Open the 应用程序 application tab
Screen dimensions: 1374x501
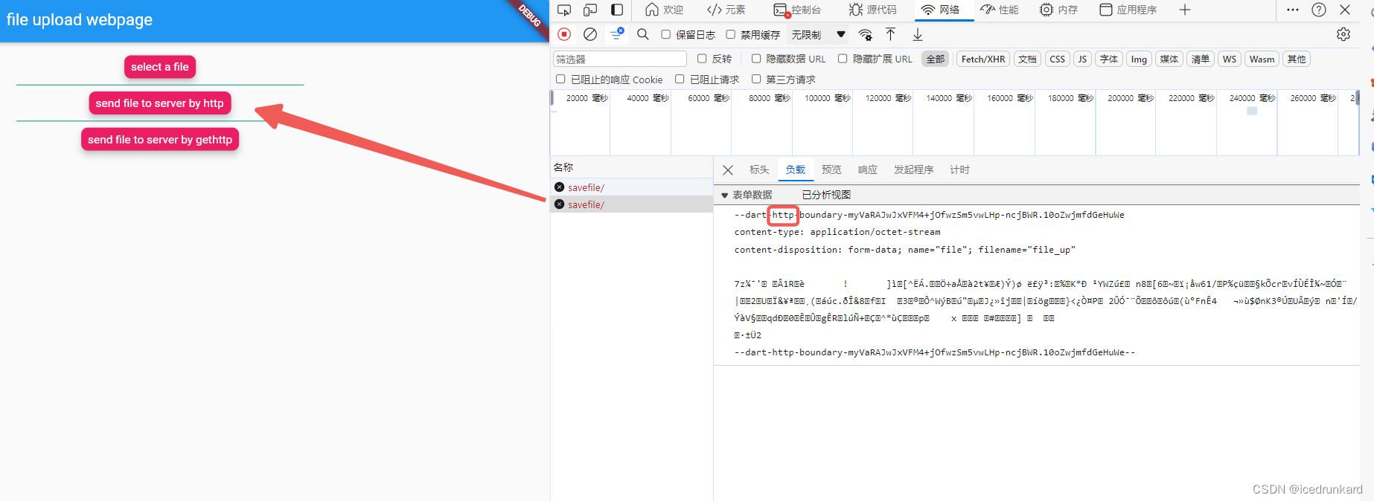pos(1128,10)
